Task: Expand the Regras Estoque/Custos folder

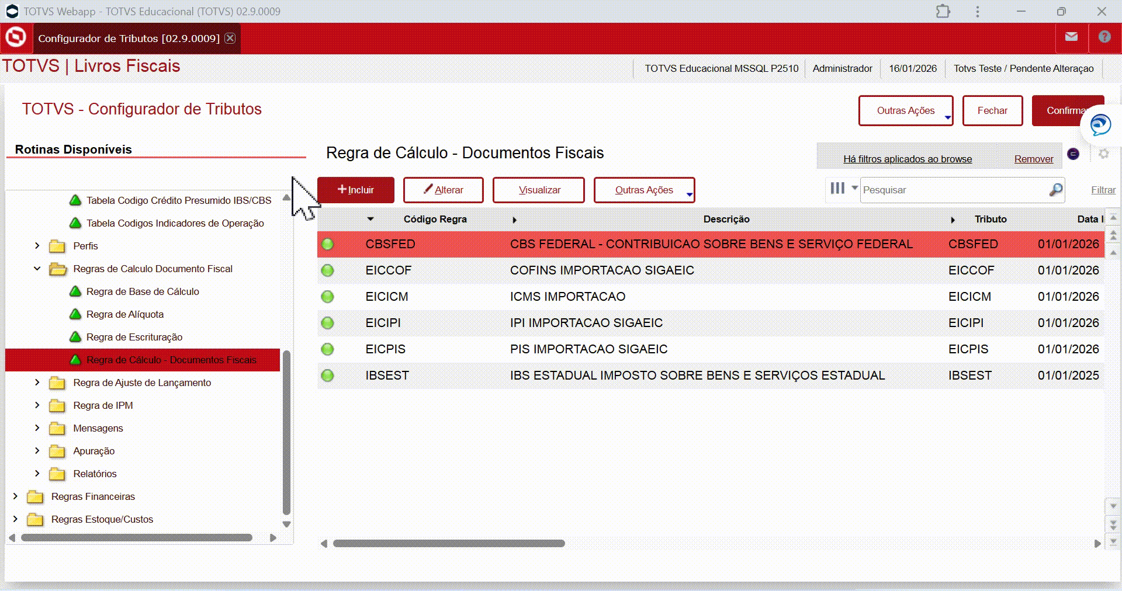Action: 15,519
